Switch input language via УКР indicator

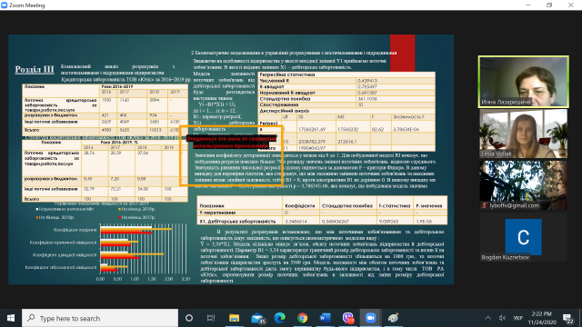(x=517, y=318)
